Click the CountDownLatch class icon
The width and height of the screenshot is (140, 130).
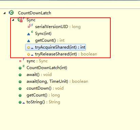11,13
